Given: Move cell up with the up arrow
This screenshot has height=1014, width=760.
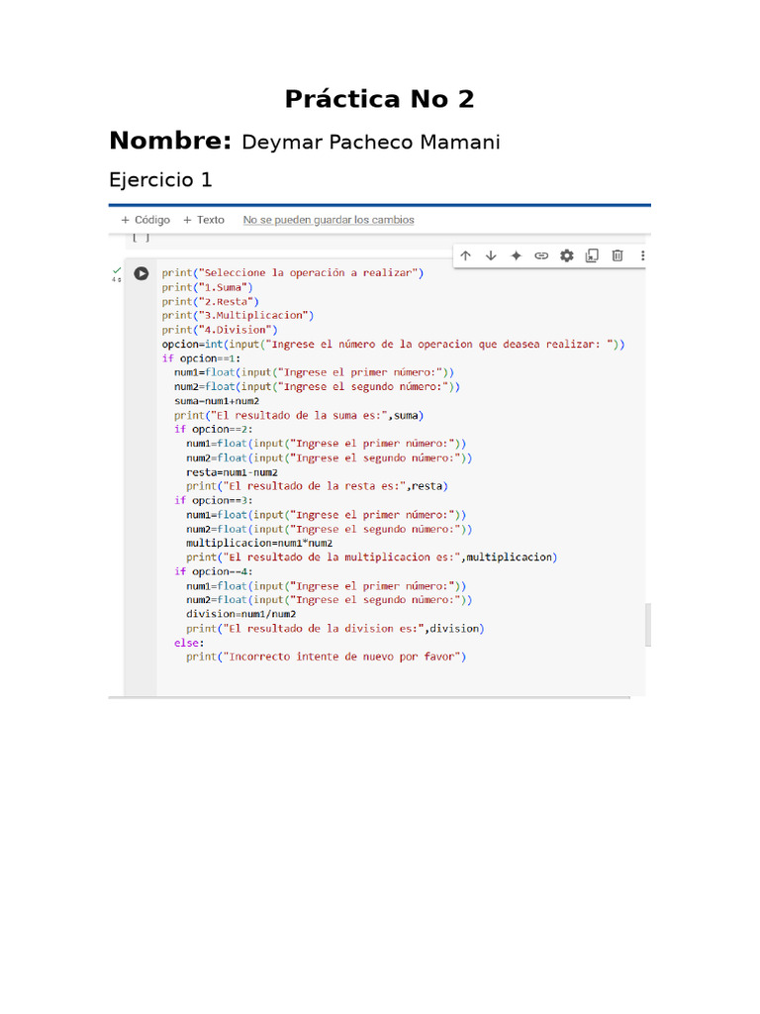Looking at the screenshot, I should point(465,255).
